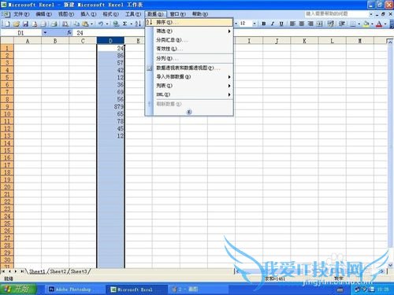The height and width of the screenshot is (295, 394).
Task: Choose 排序(S)... in the Data menu
Action: pos(189,22)
